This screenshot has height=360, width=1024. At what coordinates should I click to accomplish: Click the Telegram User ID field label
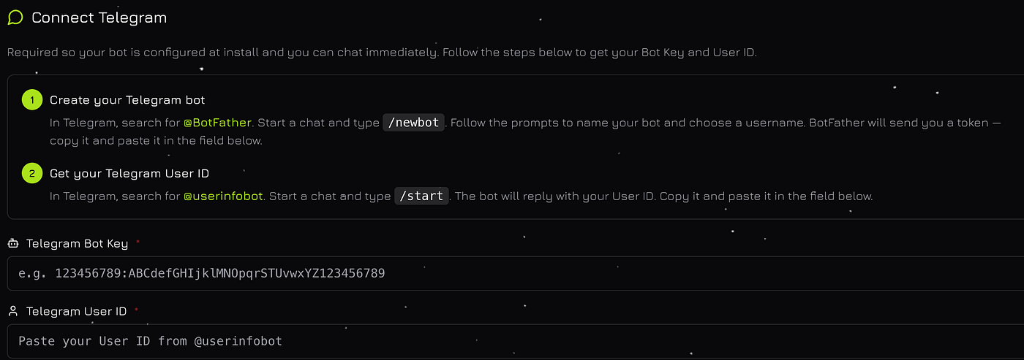coord(76,311)
